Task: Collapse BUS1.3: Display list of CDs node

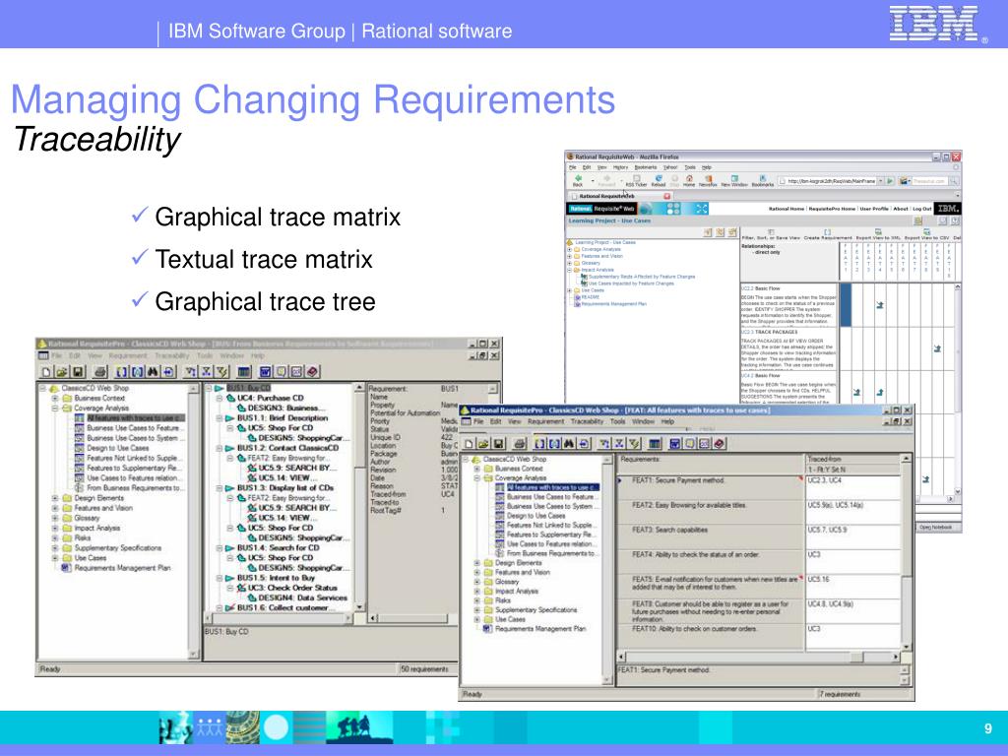Action: point(220,488)
